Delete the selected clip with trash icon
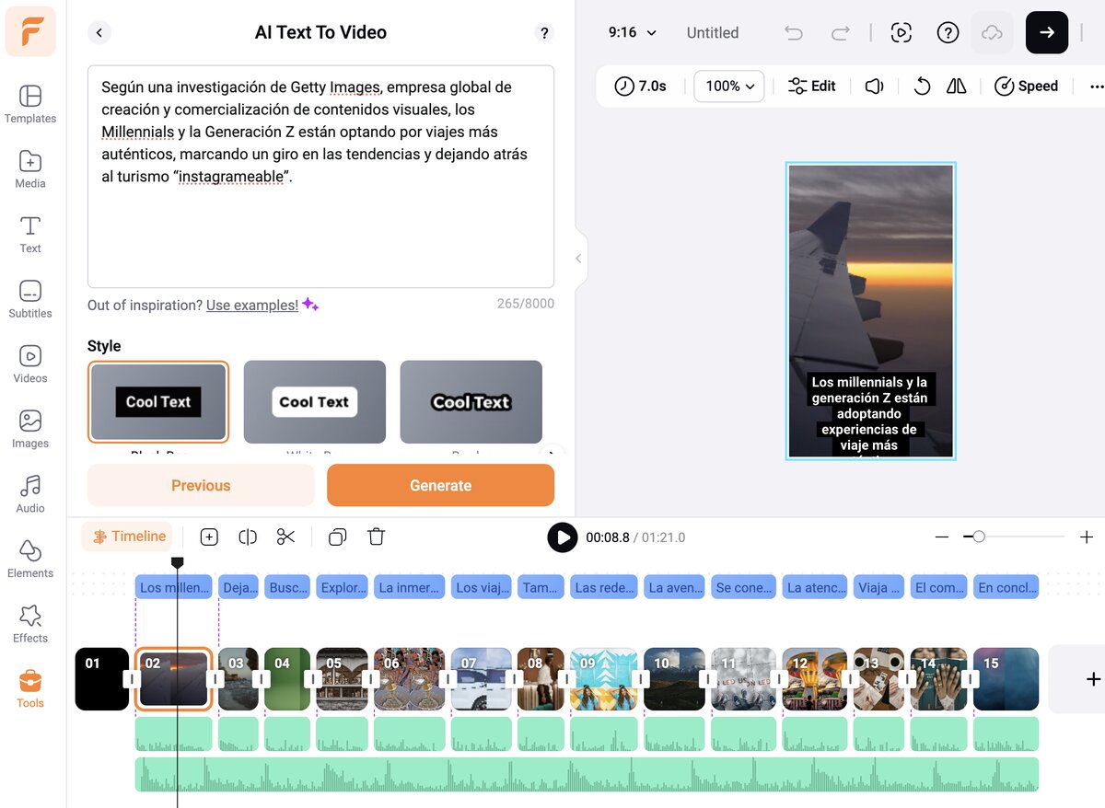Viewport: 1105px width, 808px height. click(x=376, y=537)
